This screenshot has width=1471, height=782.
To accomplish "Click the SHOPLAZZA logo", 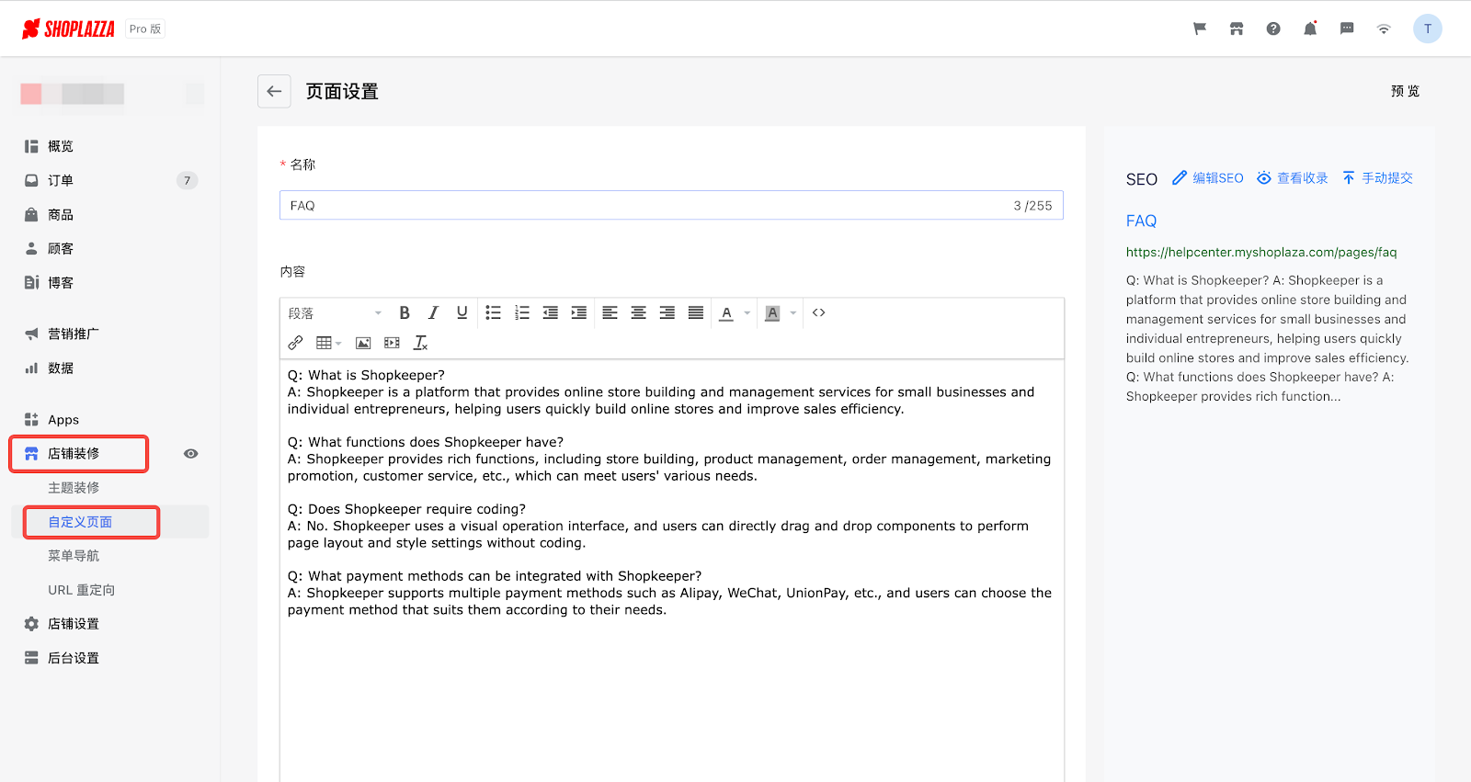I will click(x=69, y=28).
